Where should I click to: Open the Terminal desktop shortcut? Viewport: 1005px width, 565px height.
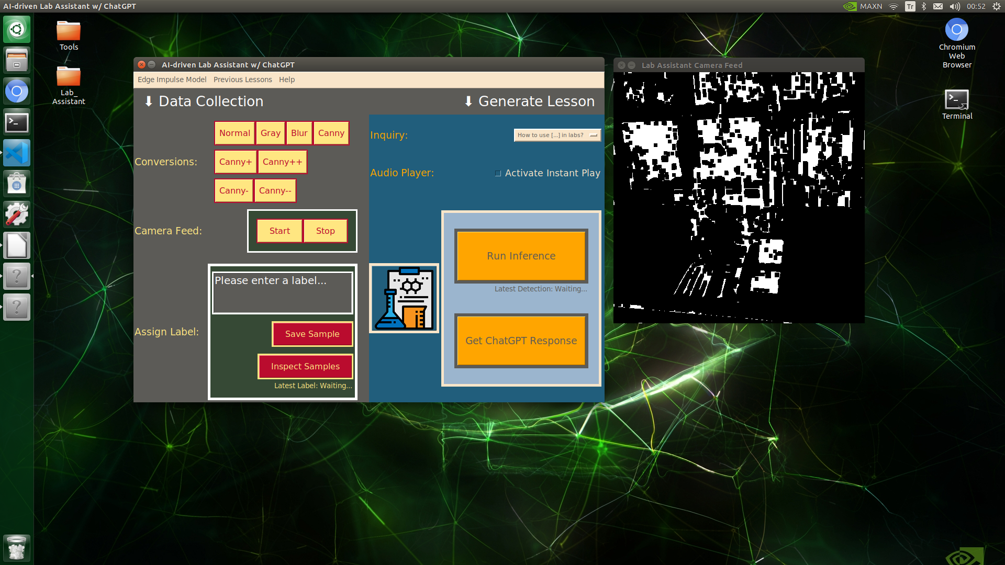coord(957,105)
